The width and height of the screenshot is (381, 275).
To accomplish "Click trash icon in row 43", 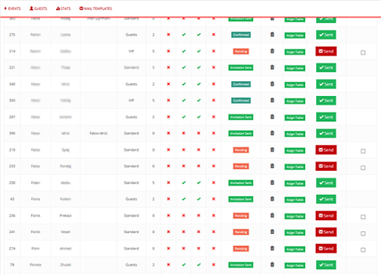I will point(272,199).
